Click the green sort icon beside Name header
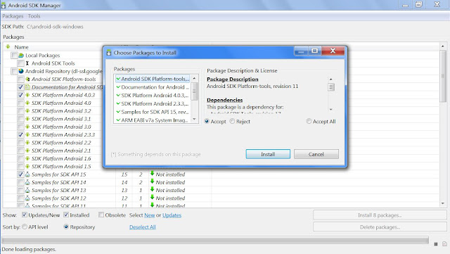The width and height of the screenshot is (450, 254). tap(8, 46)
